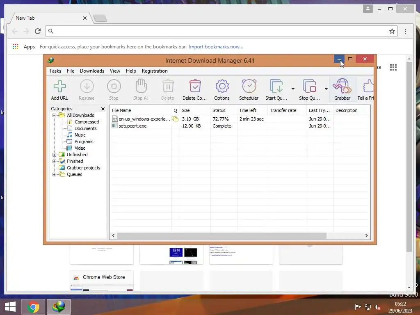The width and height of the screenshot is (420, 315).
Task: Expand the Queues category node
Action: [55, 174]
